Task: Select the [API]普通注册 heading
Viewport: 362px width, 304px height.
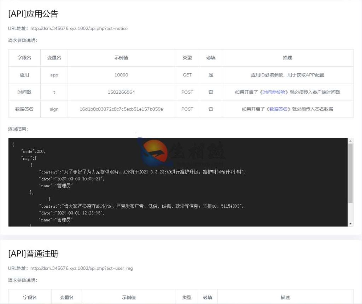Action: pyautogui.click(x=34, y=254)
